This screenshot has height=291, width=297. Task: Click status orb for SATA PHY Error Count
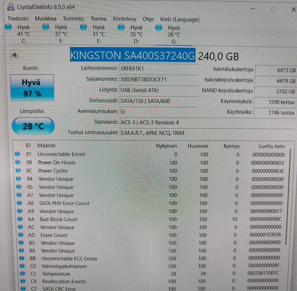(x=19, y=203)
